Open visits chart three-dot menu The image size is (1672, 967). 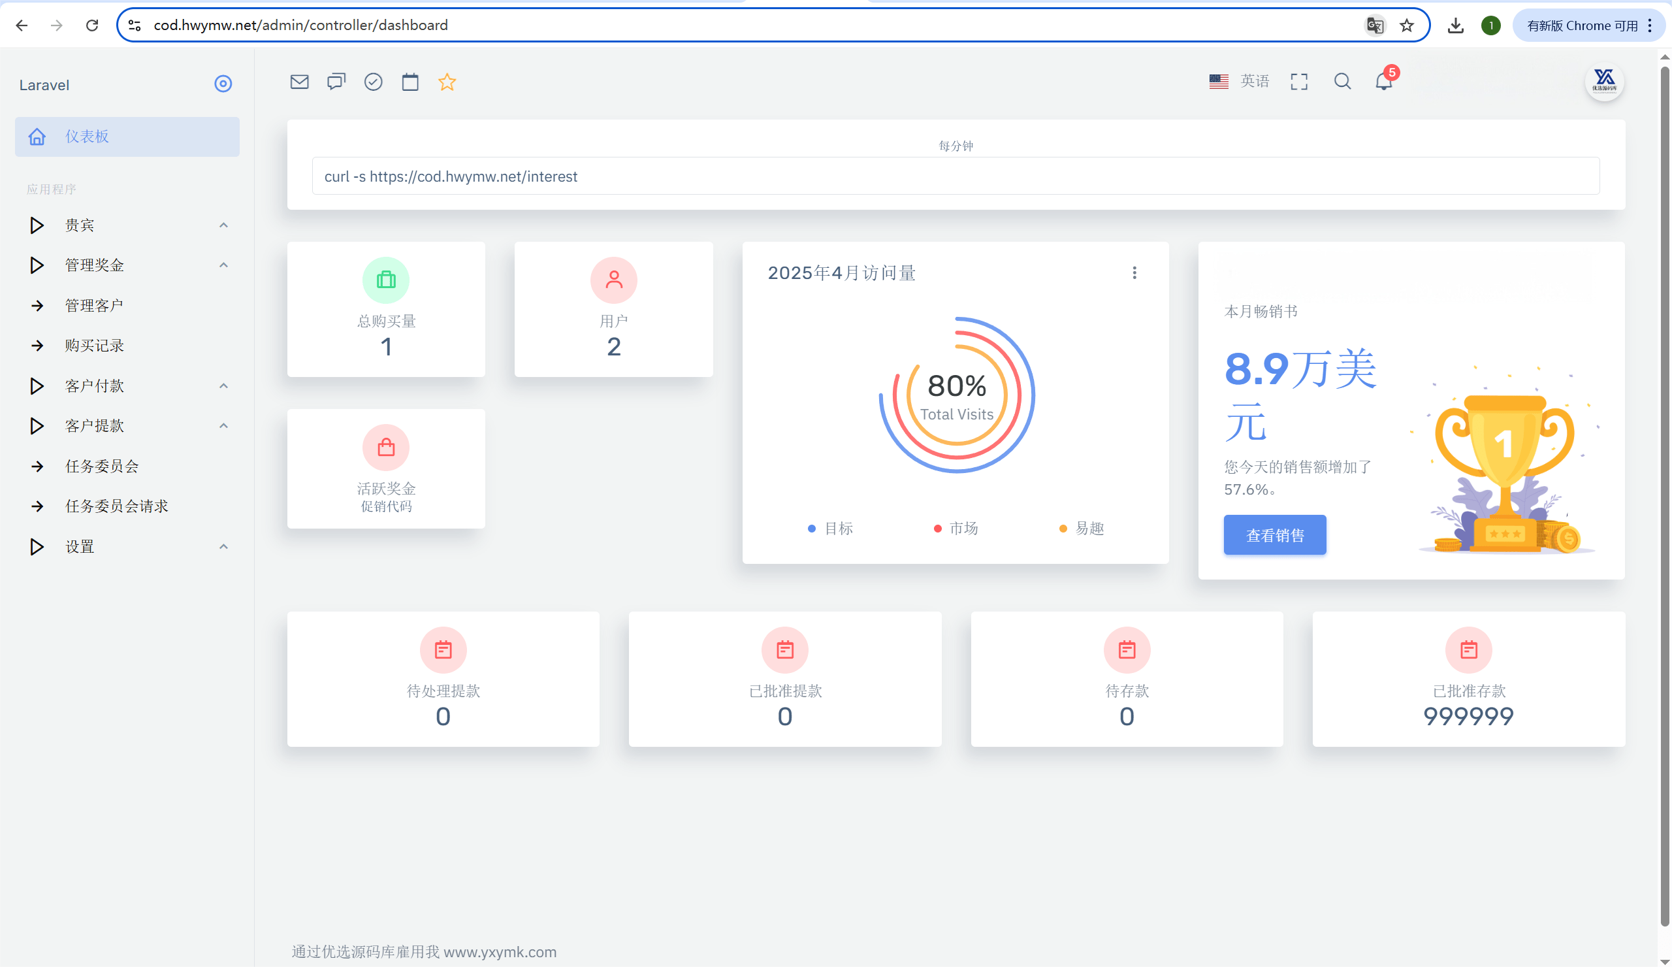[1134, 272]
